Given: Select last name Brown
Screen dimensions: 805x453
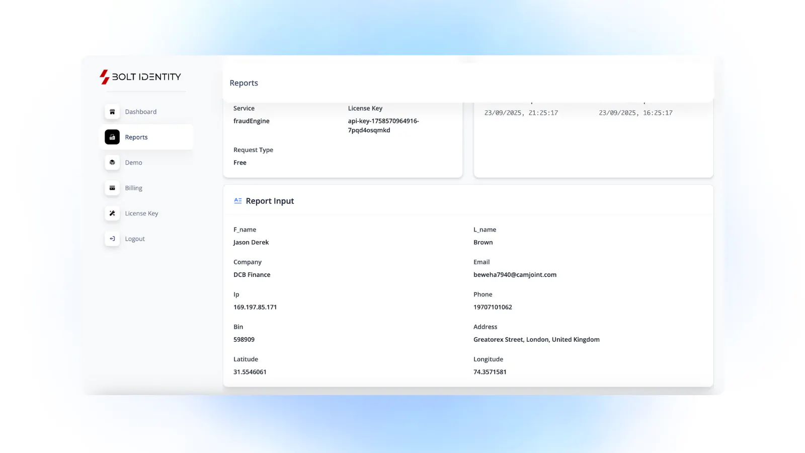Looking at the screenshot, I should point(483,242).
